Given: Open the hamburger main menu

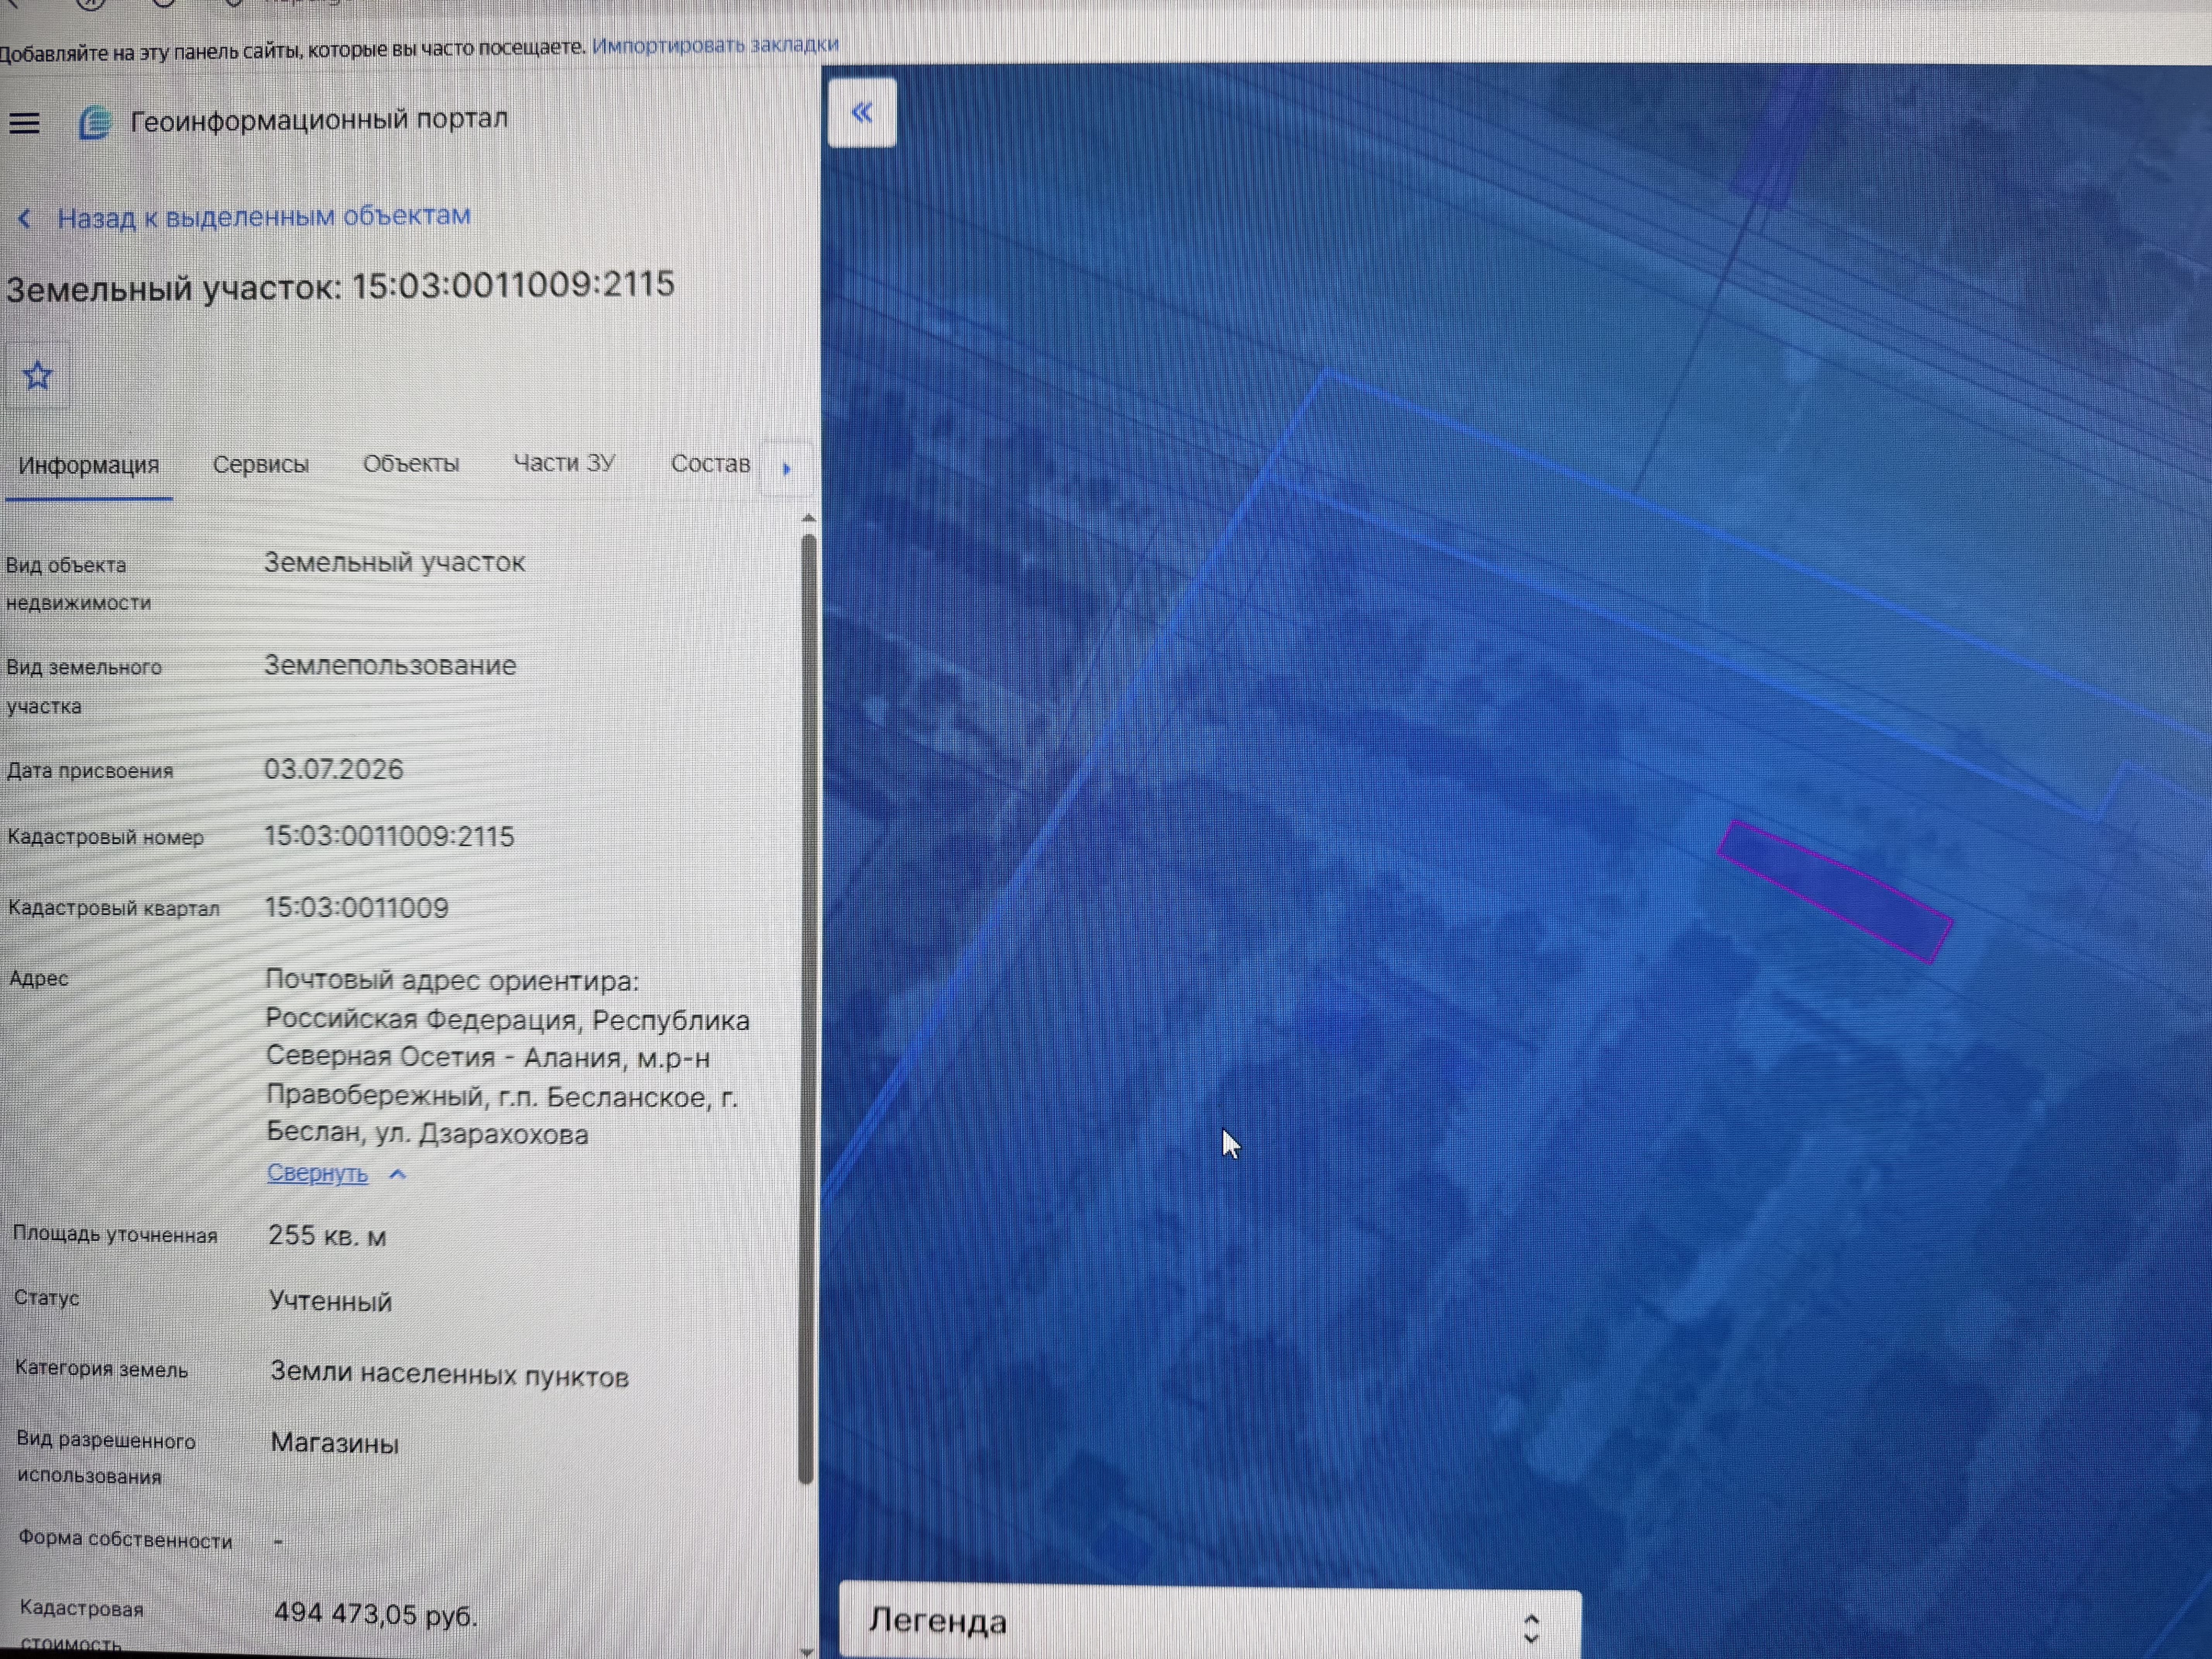Looking at the screenshot, I should pyautogui.click(x=24, y=124).
